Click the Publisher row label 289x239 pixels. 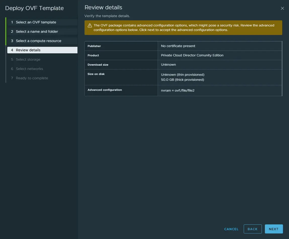tap(94, 46)
